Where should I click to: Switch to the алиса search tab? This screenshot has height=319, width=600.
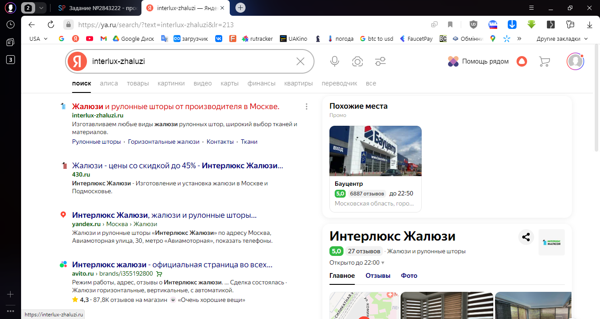(109, 83)
